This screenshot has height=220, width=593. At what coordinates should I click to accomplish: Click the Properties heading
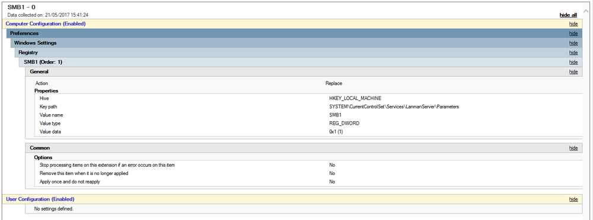[x=46, y=91]
